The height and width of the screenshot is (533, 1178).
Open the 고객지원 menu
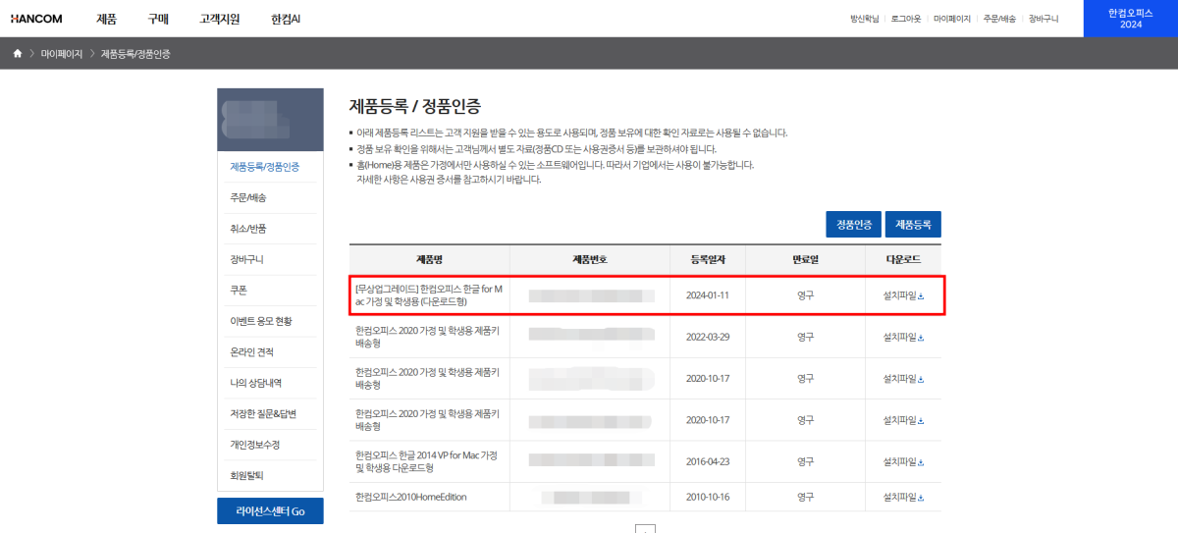(219, 19)
